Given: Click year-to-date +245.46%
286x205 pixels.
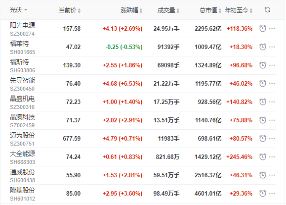Looking at the screenshot, I should 239,157.
